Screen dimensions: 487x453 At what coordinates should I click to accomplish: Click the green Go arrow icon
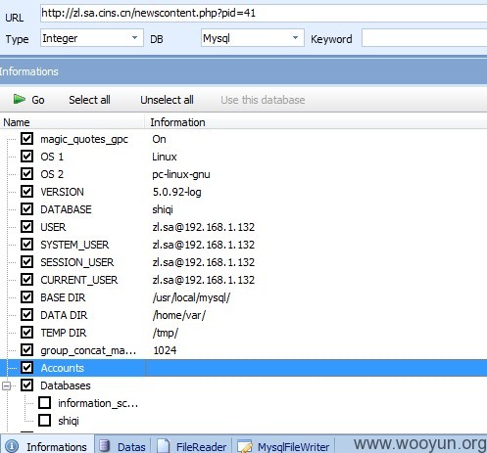20,99
